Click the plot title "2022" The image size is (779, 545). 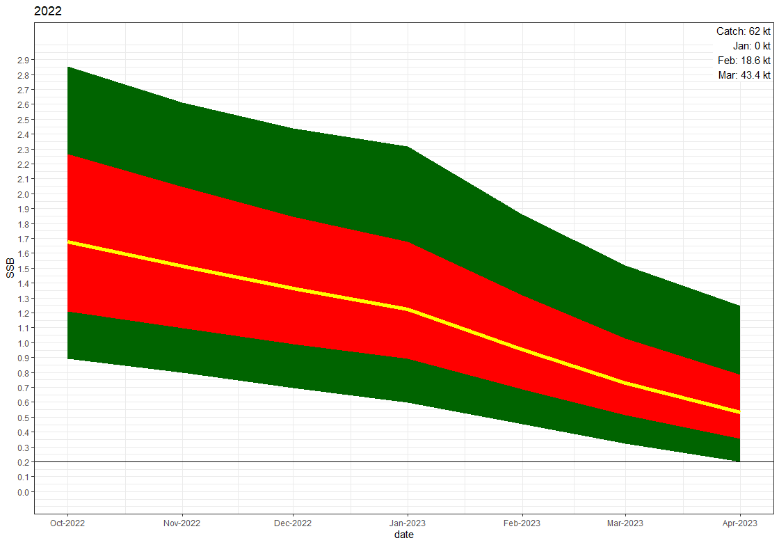[48, 11]
